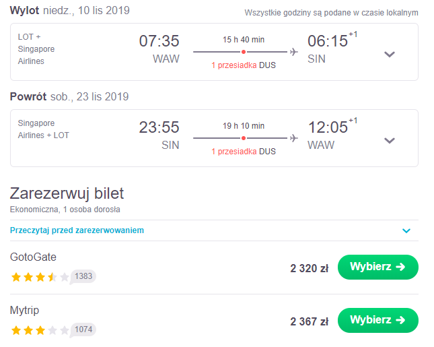Image resolution: width=434 pixels, height=347 pixels.
Task: Click the outbound flight airplane icon
Action: tap(293, 52)
